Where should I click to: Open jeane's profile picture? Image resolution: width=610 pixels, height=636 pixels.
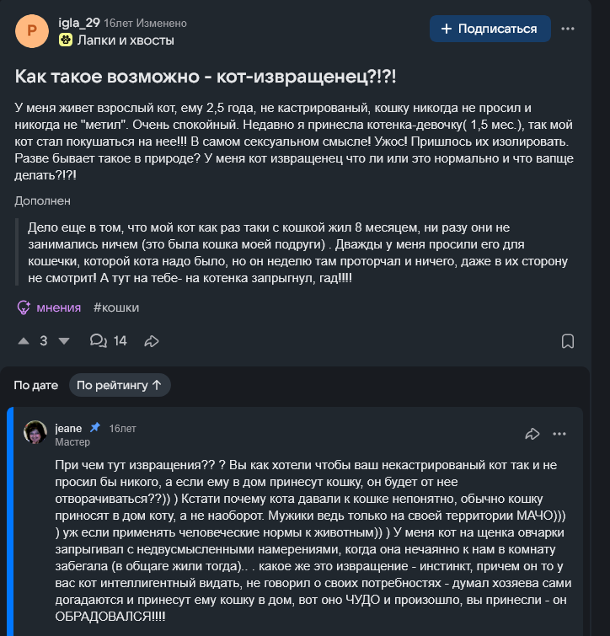[x=35, y=432]
